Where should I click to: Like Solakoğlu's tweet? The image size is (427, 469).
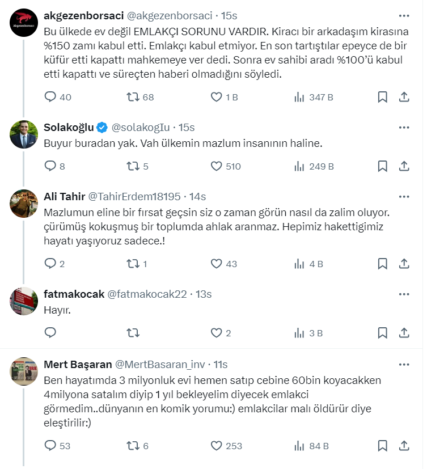216,166
